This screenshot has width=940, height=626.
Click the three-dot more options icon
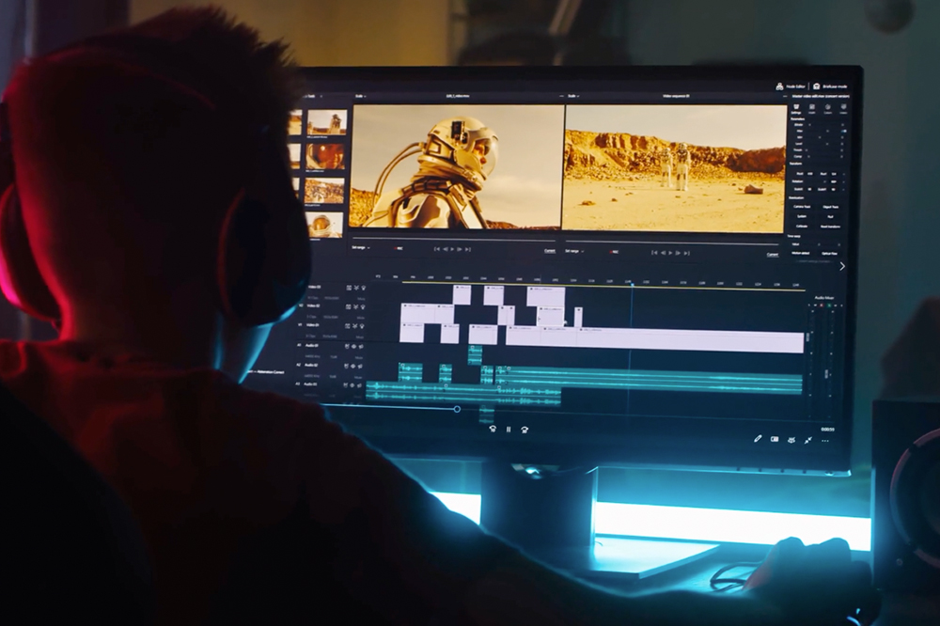(x=825, y=440)
